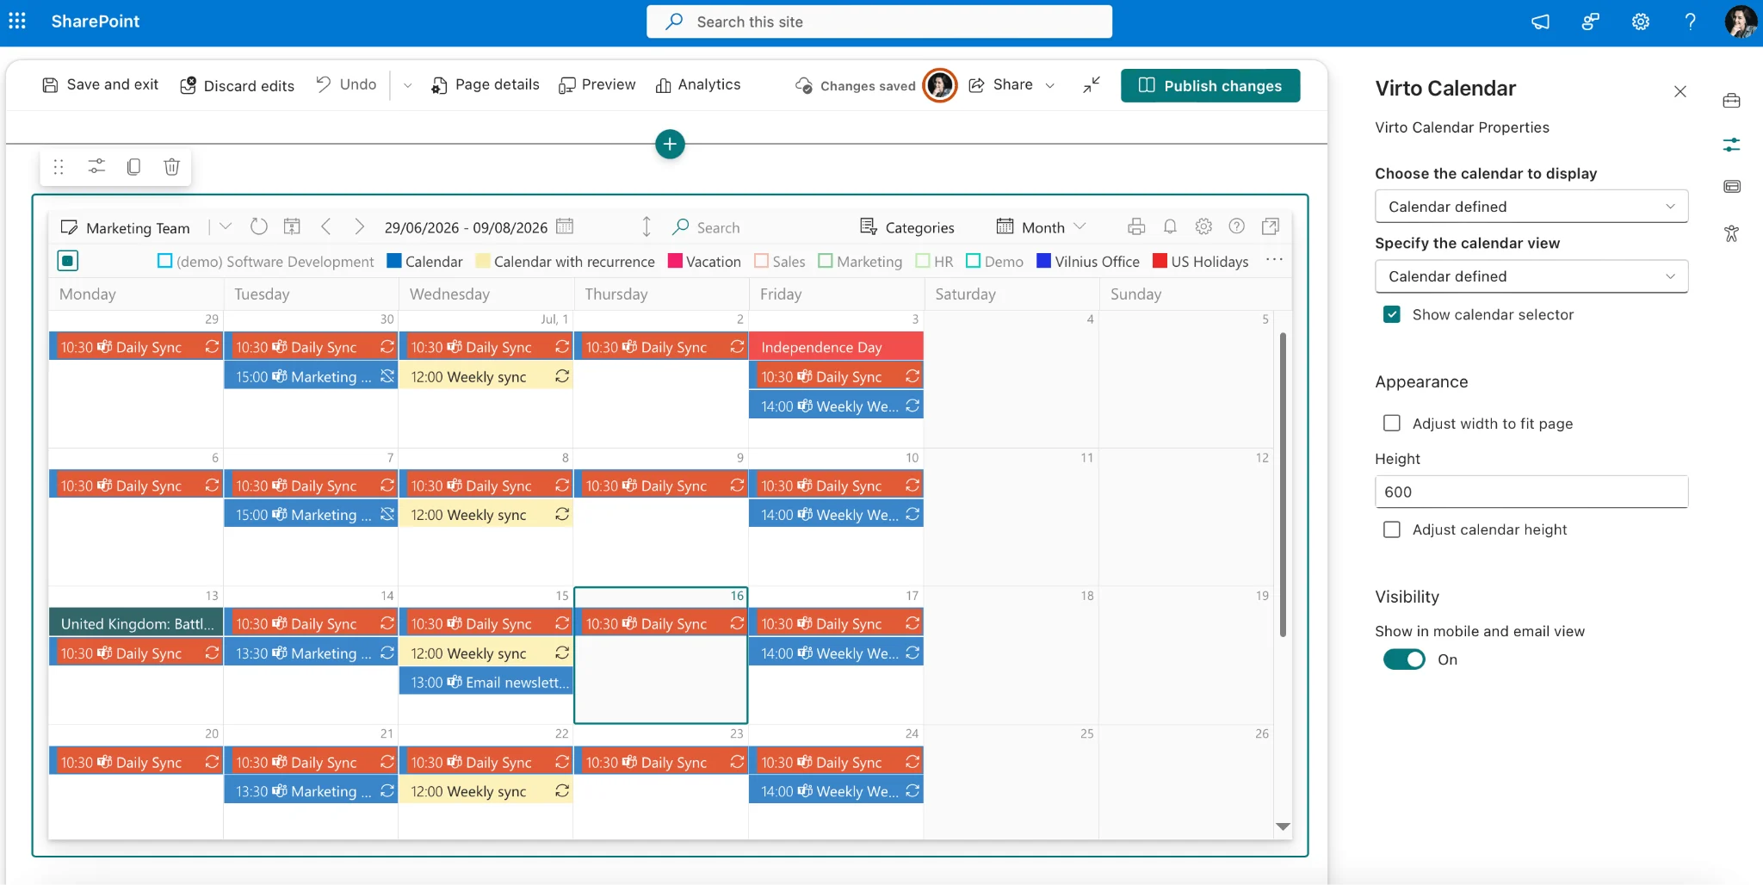Open the megaphone announcements icon
This screenshot has width=1763, height=885.
(x=1540, y=22)
